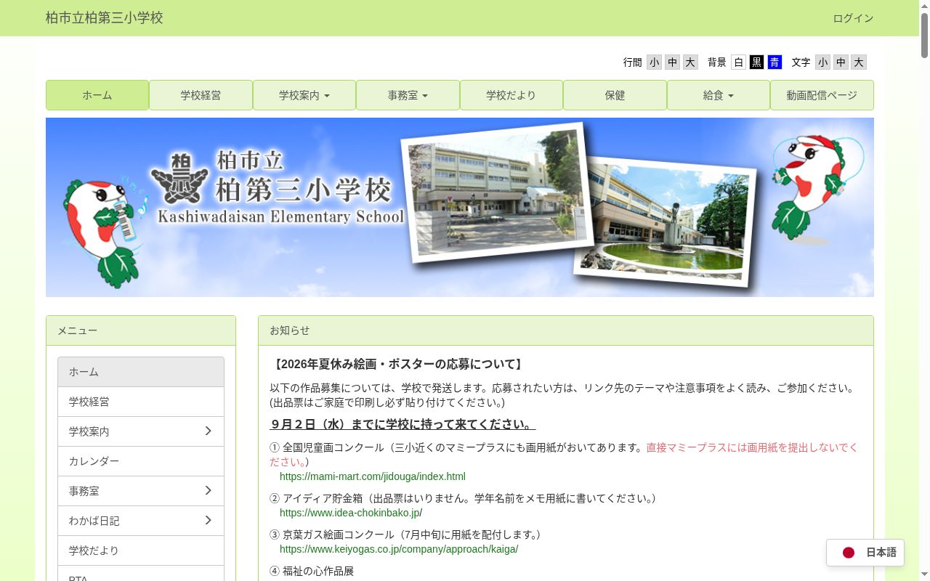Set line spacing 行間 to 中
Viewport: 930px width, 581px height.
[x=673, y=62]
